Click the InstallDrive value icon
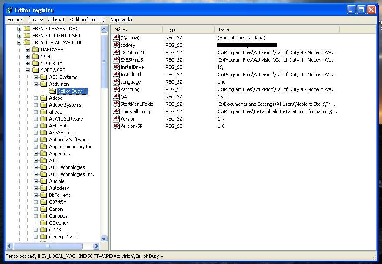 click(116, 67)
